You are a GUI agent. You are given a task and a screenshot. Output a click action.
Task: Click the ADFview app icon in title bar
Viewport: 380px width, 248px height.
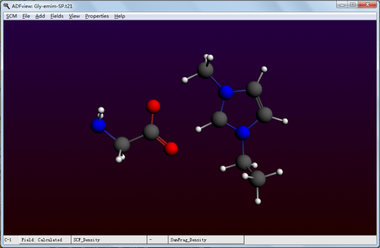(6, 6)
